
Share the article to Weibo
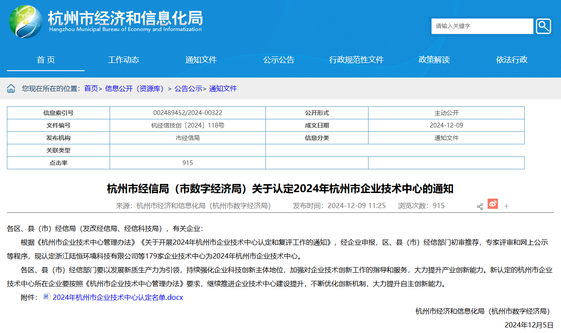pos(493,204)
